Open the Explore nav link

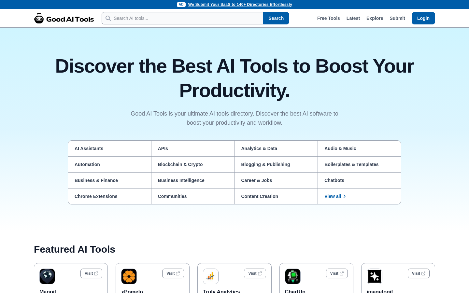click(375, 18)
